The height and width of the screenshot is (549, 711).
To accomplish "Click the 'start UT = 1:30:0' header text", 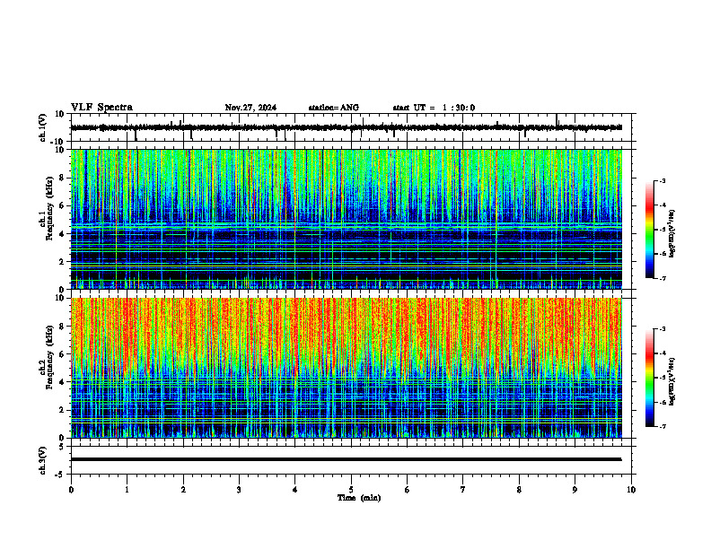I will (434, 108).
